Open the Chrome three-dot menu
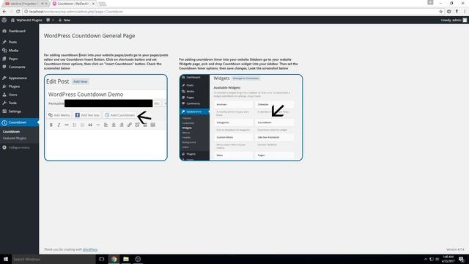 click(x=465, y=12)
